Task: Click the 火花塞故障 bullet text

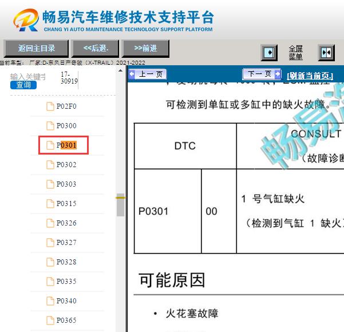Action: click(x=192, y=313)
